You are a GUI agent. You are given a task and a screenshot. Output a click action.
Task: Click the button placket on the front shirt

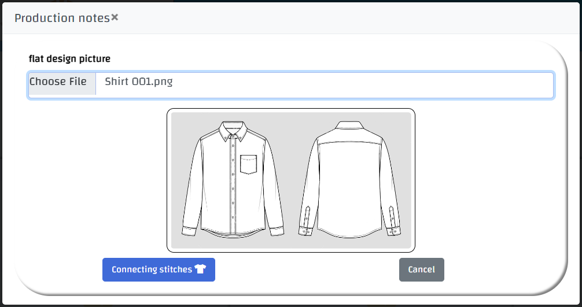(233, 185)
